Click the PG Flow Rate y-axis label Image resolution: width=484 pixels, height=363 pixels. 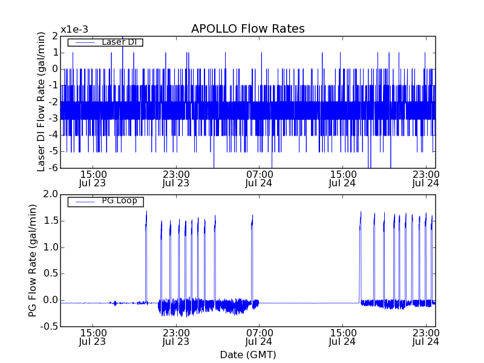pos(33,260)
